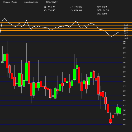Click the 241 price axis label
Viewport: 132px width, 132px height.
(x=124, y=72)
